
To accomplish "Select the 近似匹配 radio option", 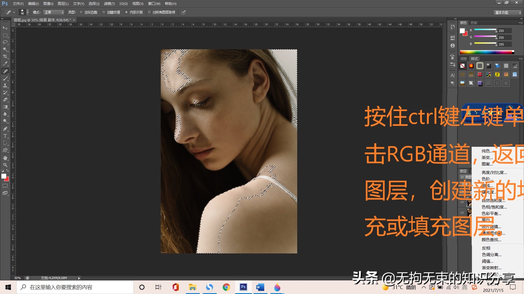I will (x=81, y=12).
